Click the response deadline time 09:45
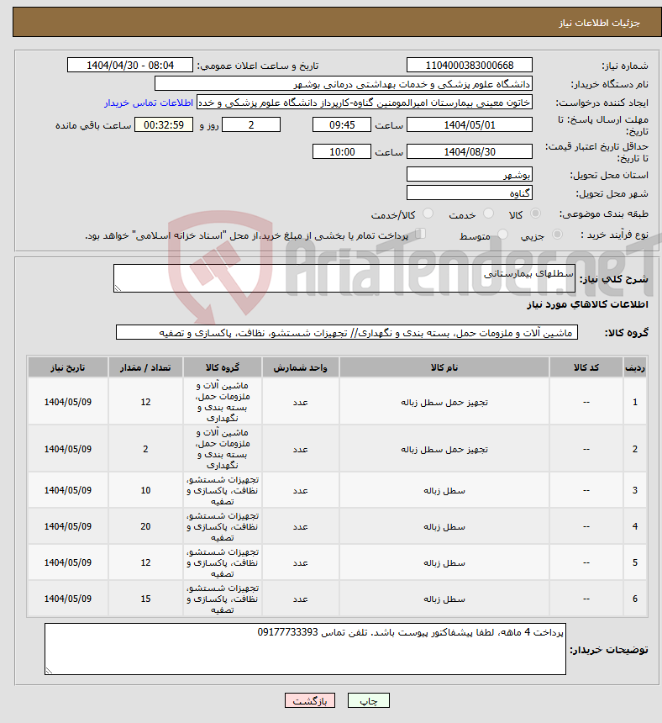This screenshot has height=723, width=662. [341, 124]
